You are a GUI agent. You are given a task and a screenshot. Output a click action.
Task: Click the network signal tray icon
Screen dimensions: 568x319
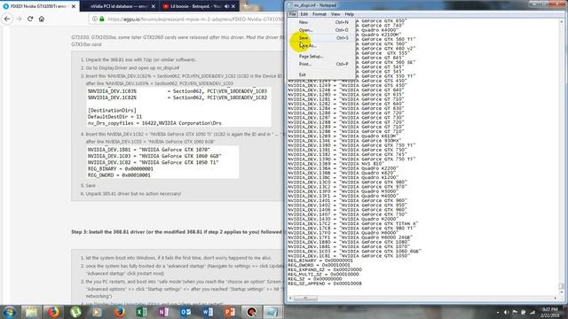[532, 312]
